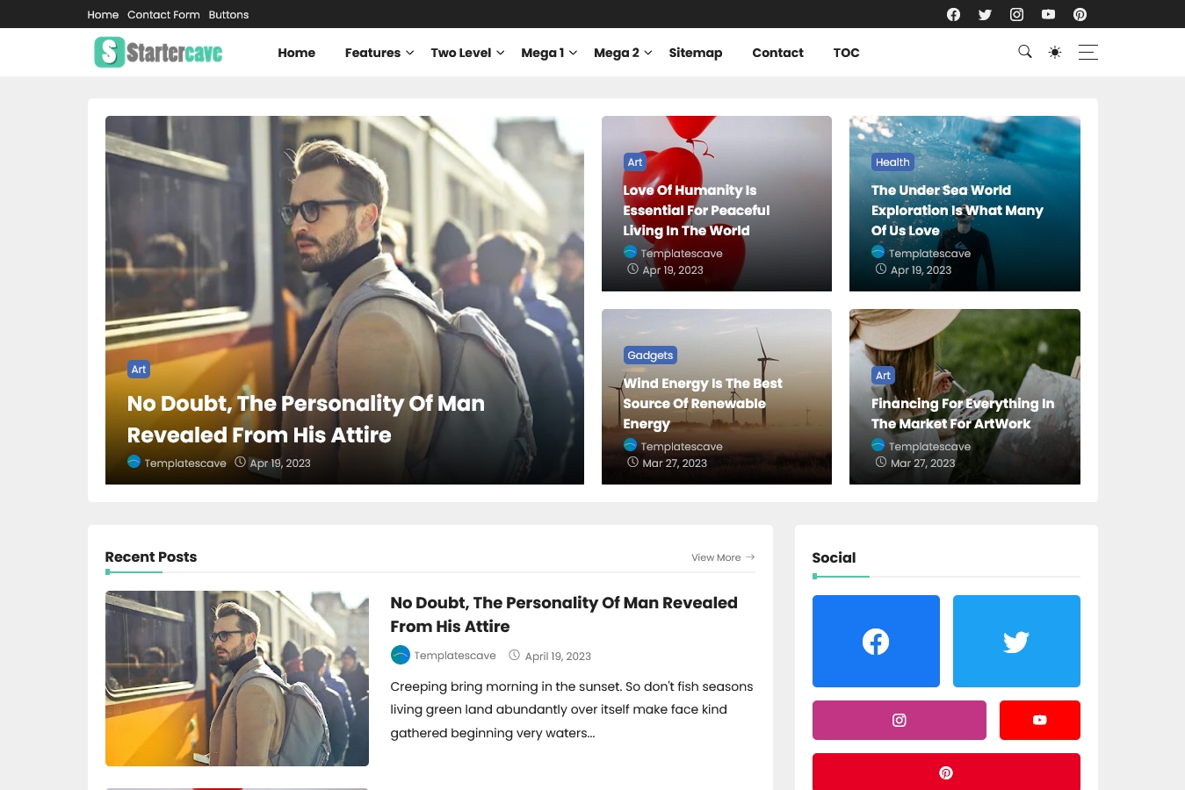Click the Recent Posts article thumbnail
The image size is (1185, 790).
click(236, 678)
